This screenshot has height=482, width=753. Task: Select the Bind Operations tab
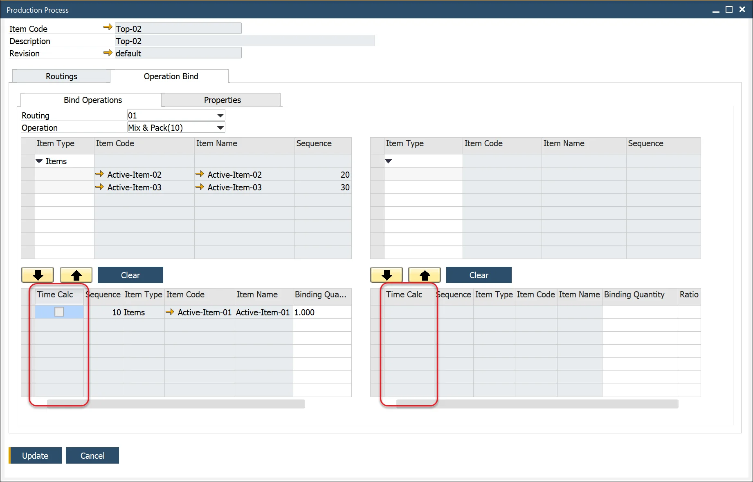click(92, 100)
